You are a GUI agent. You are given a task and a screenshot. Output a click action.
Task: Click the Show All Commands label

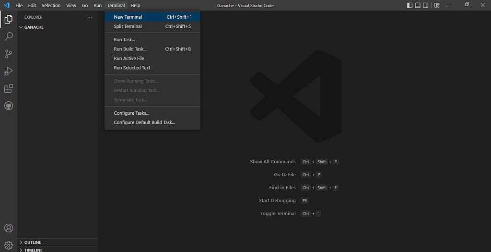click(x=273, y=162)
